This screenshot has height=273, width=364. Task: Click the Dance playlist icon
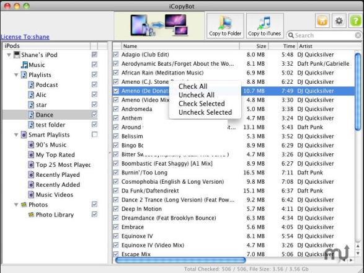click(x=31, y=115)
